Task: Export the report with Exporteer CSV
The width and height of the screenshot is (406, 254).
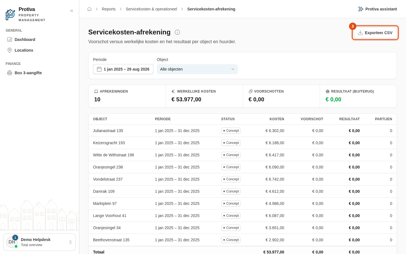Action: point(375,33)
